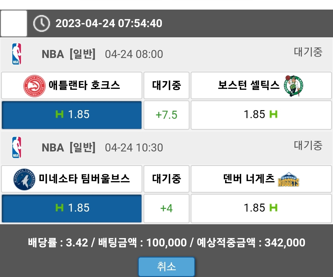Click the 2023-04-24 07:54:40 timestamp
The height and width of the screenshot is (277, 333).
[109, 23]
